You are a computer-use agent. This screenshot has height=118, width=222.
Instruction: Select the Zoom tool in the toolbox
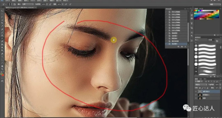pos(2,69)
